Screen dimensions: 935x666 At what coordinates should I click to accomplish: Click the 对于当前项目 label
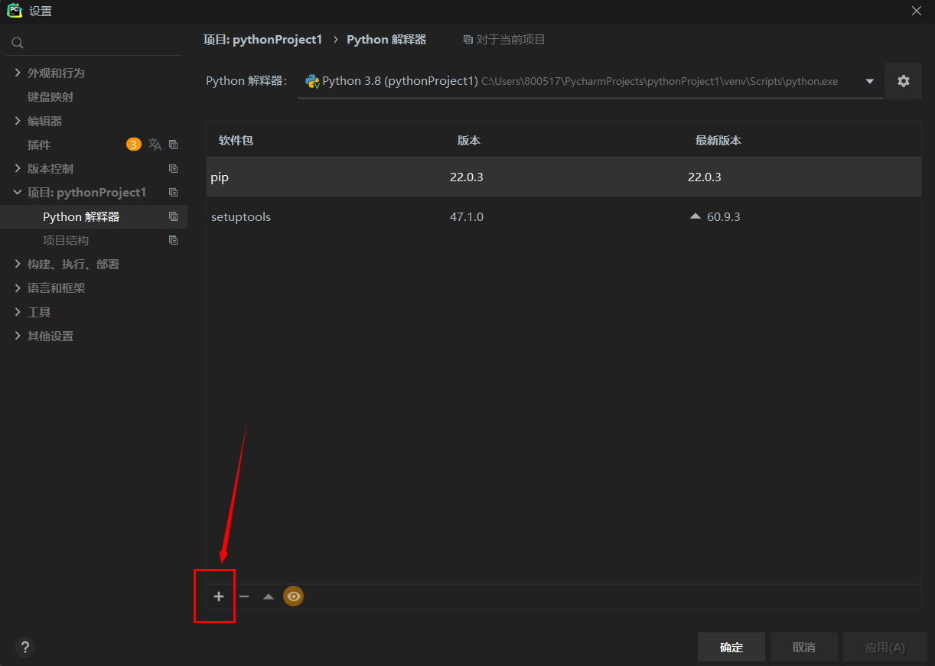click(511, 40)
